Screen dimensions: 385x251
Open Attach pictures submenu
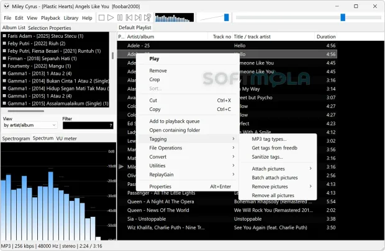[278, 169]
